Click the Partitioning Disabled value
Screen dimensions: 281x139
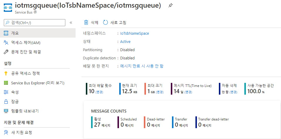coord(127,50)
